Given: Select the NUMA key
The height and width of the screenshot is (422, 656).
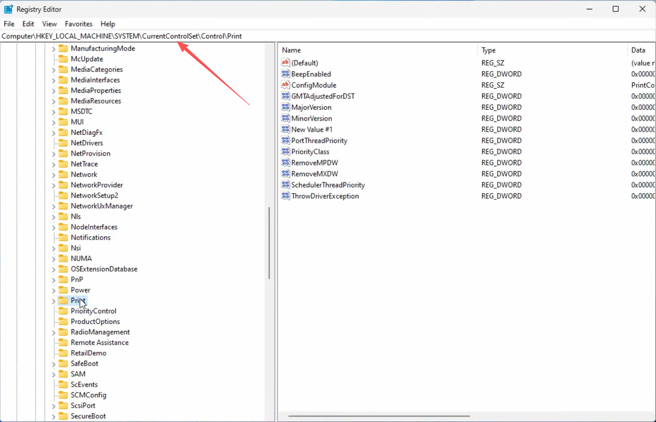Looking at the screenshot, I should (81, 258).
